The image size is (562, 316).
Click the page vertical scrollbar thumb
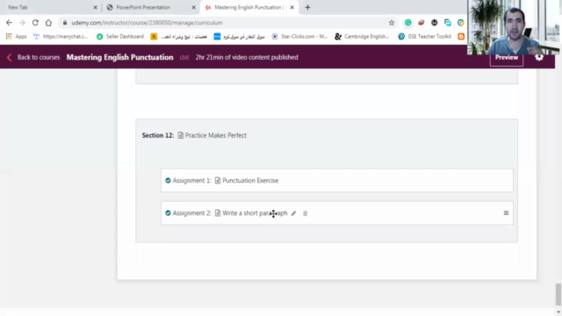click(x=558, y=294)
